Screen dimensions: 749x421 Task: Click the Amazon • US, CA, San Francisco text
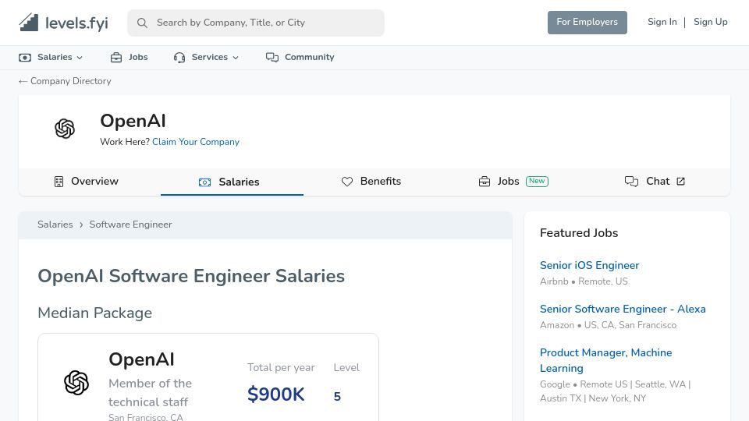608,325
